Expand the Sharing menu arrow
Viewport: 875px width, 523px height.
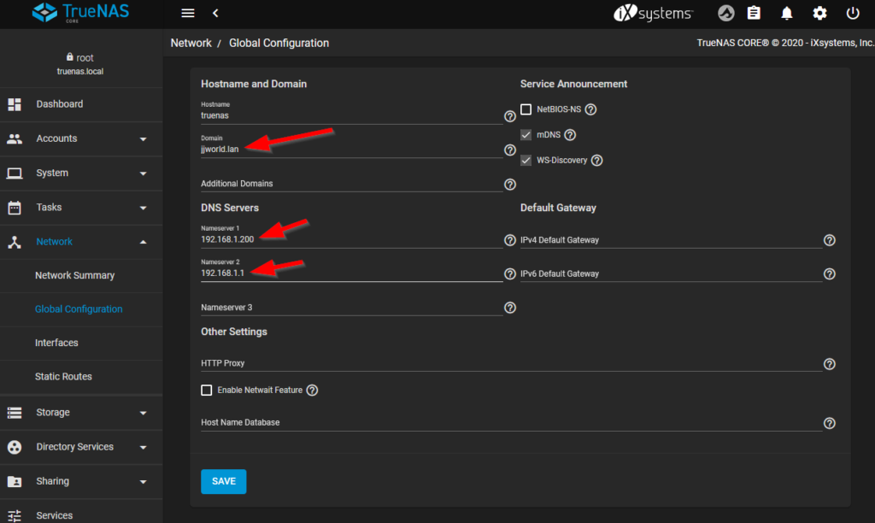coord(144,482)
